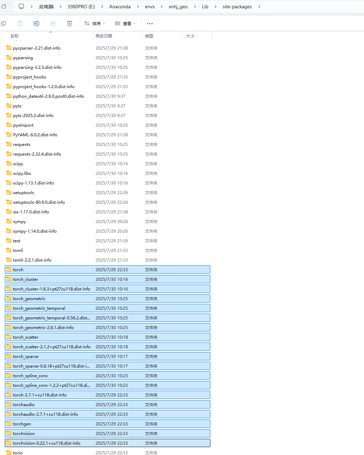364x455 pixels.
Task: Open the three-dot more options menu
Action: click(150, 24)
